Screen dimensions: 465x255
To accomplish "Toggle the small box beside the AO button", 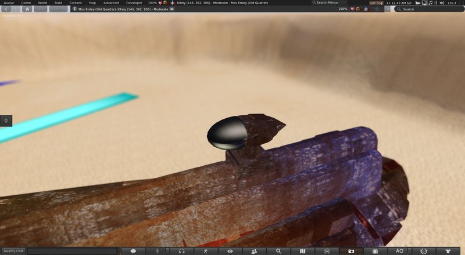I will click(x=409, y=250).
